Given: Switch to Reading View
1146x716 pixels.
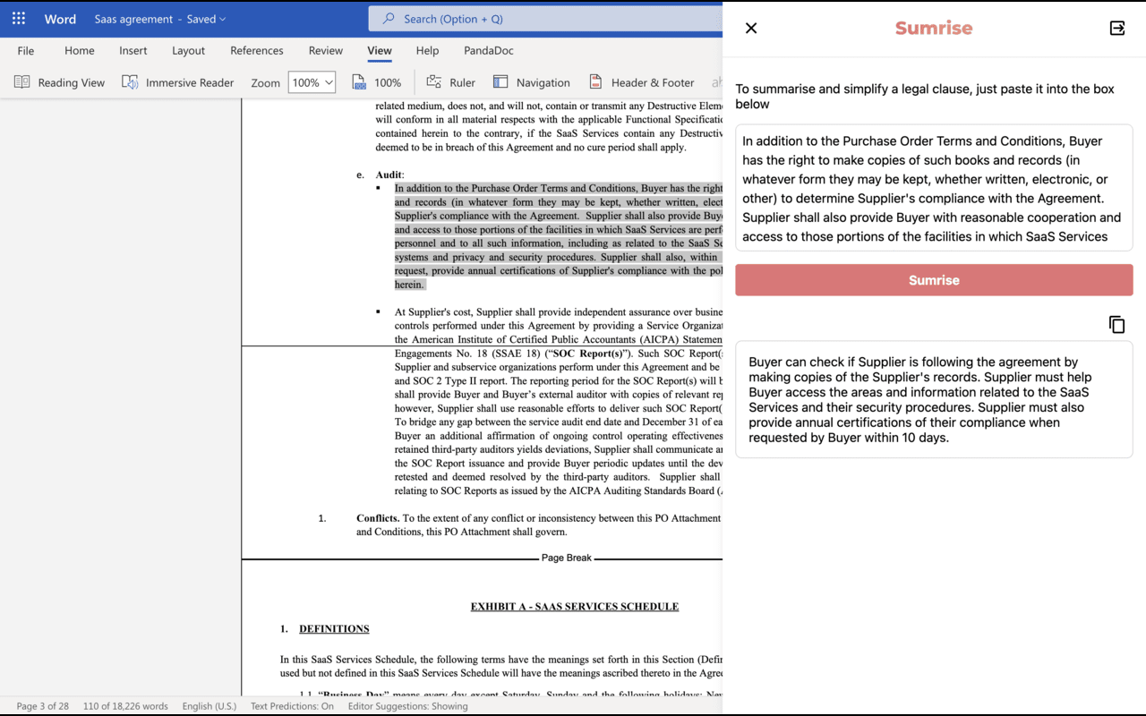Looking at the screenshot, I should (x=60, y=82).
